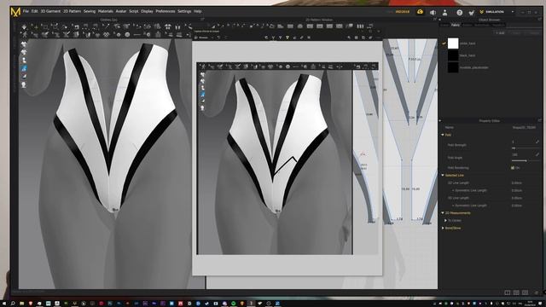Expand the Bond/Skive section

pos(443,228)
